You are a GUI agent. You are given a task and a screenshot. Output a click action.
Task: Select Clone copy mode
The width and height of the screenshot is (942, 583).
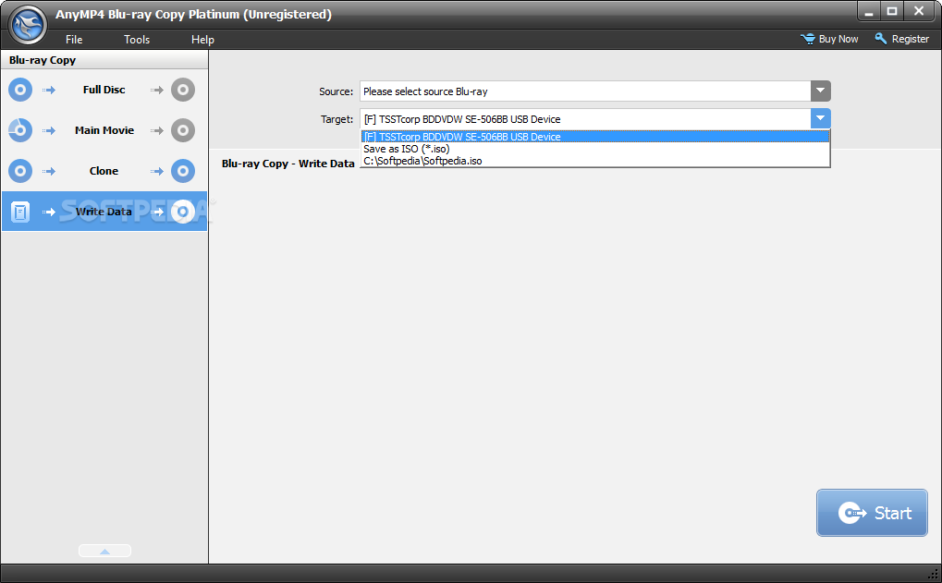coord(104,171)
